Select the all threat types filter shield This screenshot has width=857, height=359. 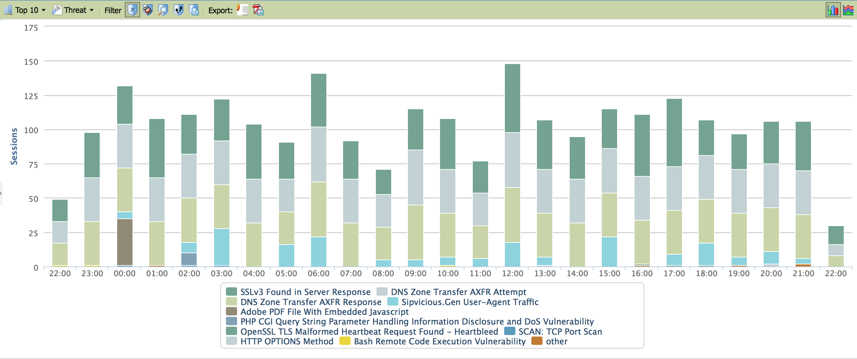132,10
